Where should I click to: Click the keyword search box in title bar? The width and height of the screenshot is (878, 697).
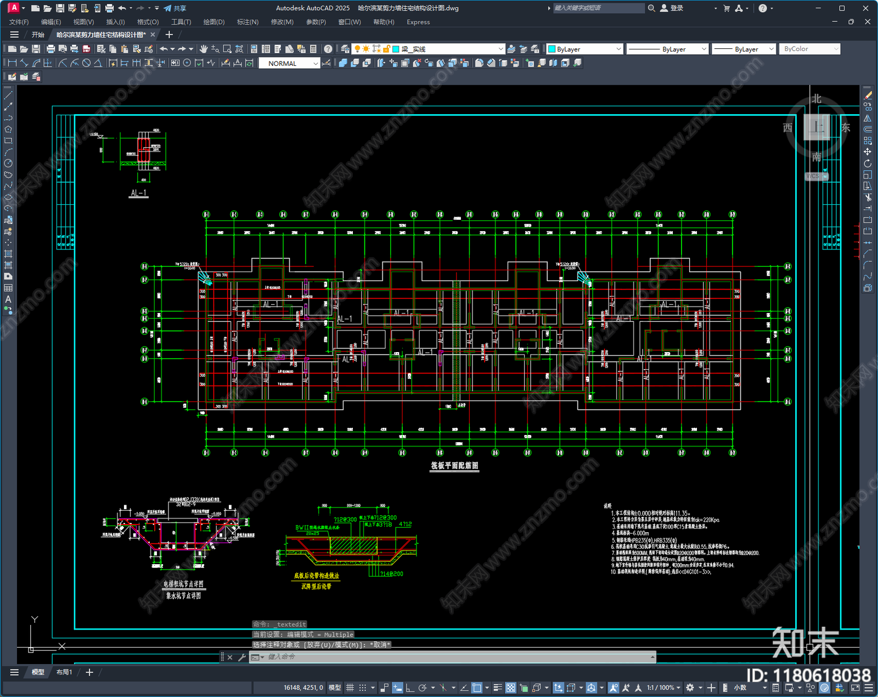pos(598,8)
